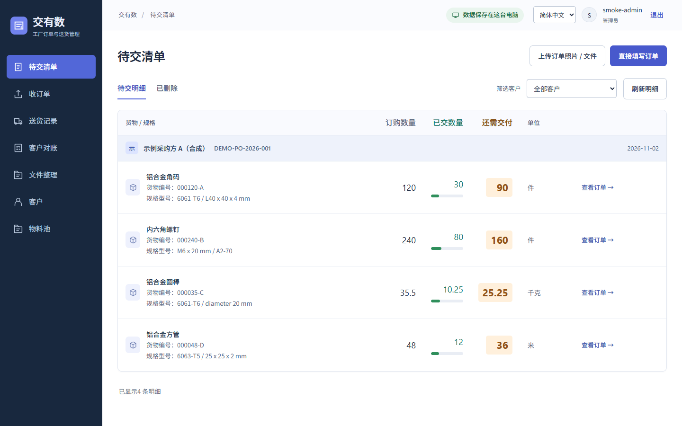Image resolution: width=682 pixels, height=426 pixels.
Task: Click the progress bar for 铝合金角码
Action: click(x=447, y=196)
